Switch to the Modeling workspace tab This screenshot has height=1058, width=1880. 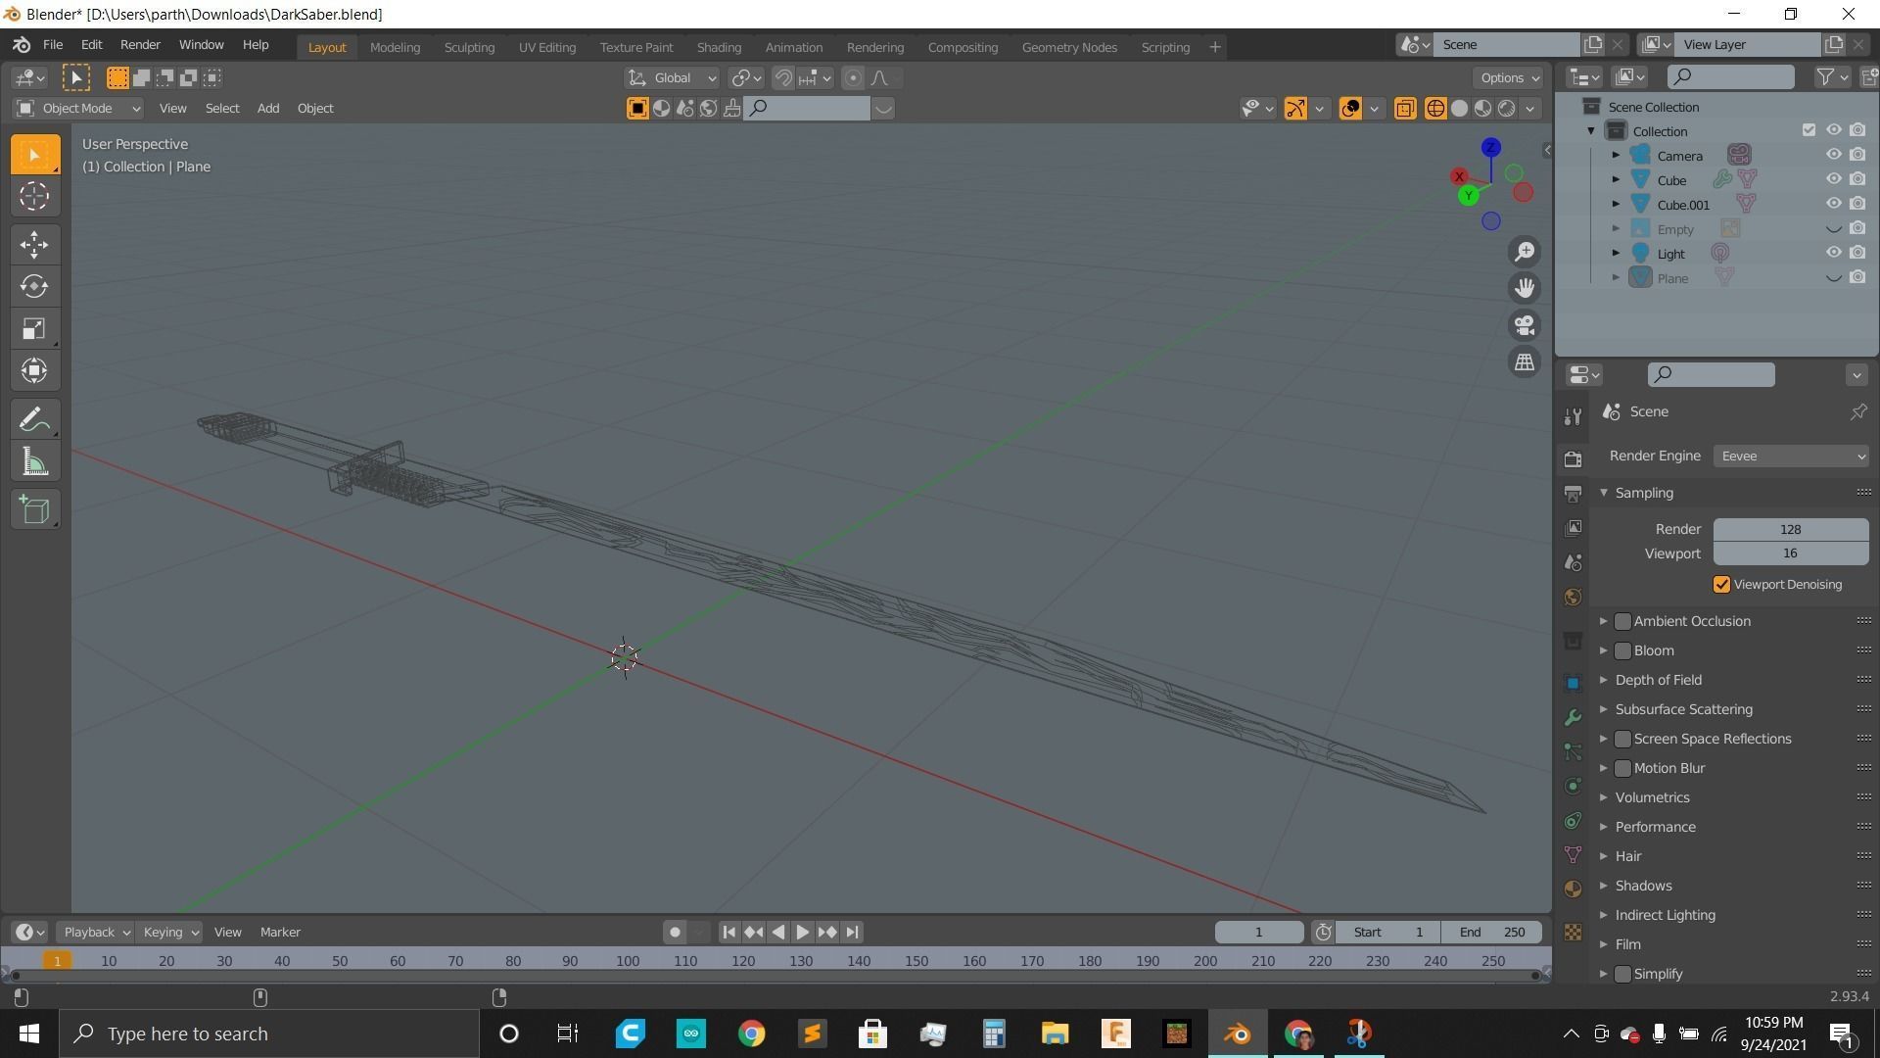tap(395, 47)
